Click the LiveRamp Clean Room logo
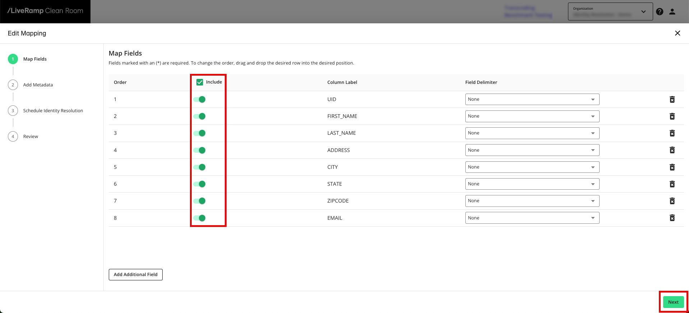Image resolution: width=689 pixels, height=313 pixels. coord(45,11)
